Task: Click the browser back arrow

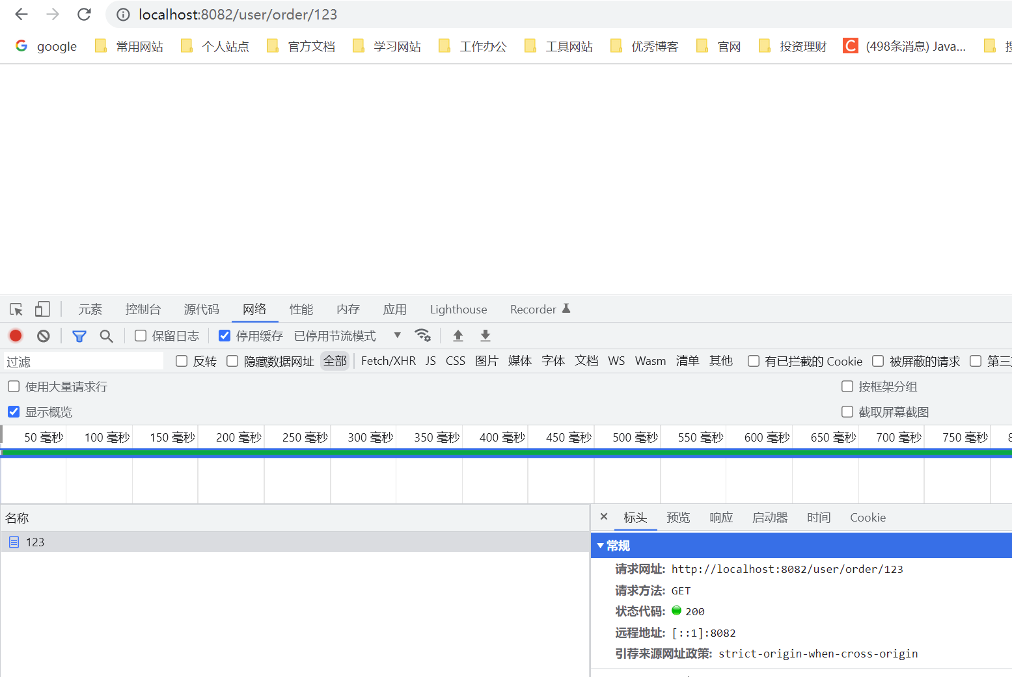Action: click(x=21, y=14)
